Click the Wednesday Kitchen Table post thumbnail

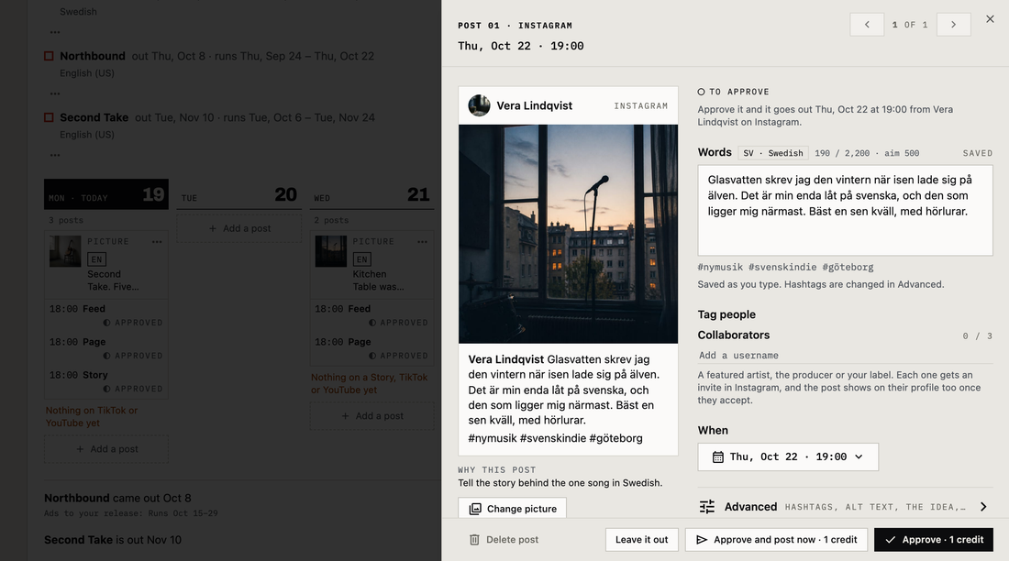[x=331, y=251]
